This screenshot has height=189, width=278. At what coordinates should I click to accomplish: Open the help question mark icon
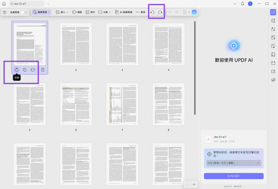5,12
